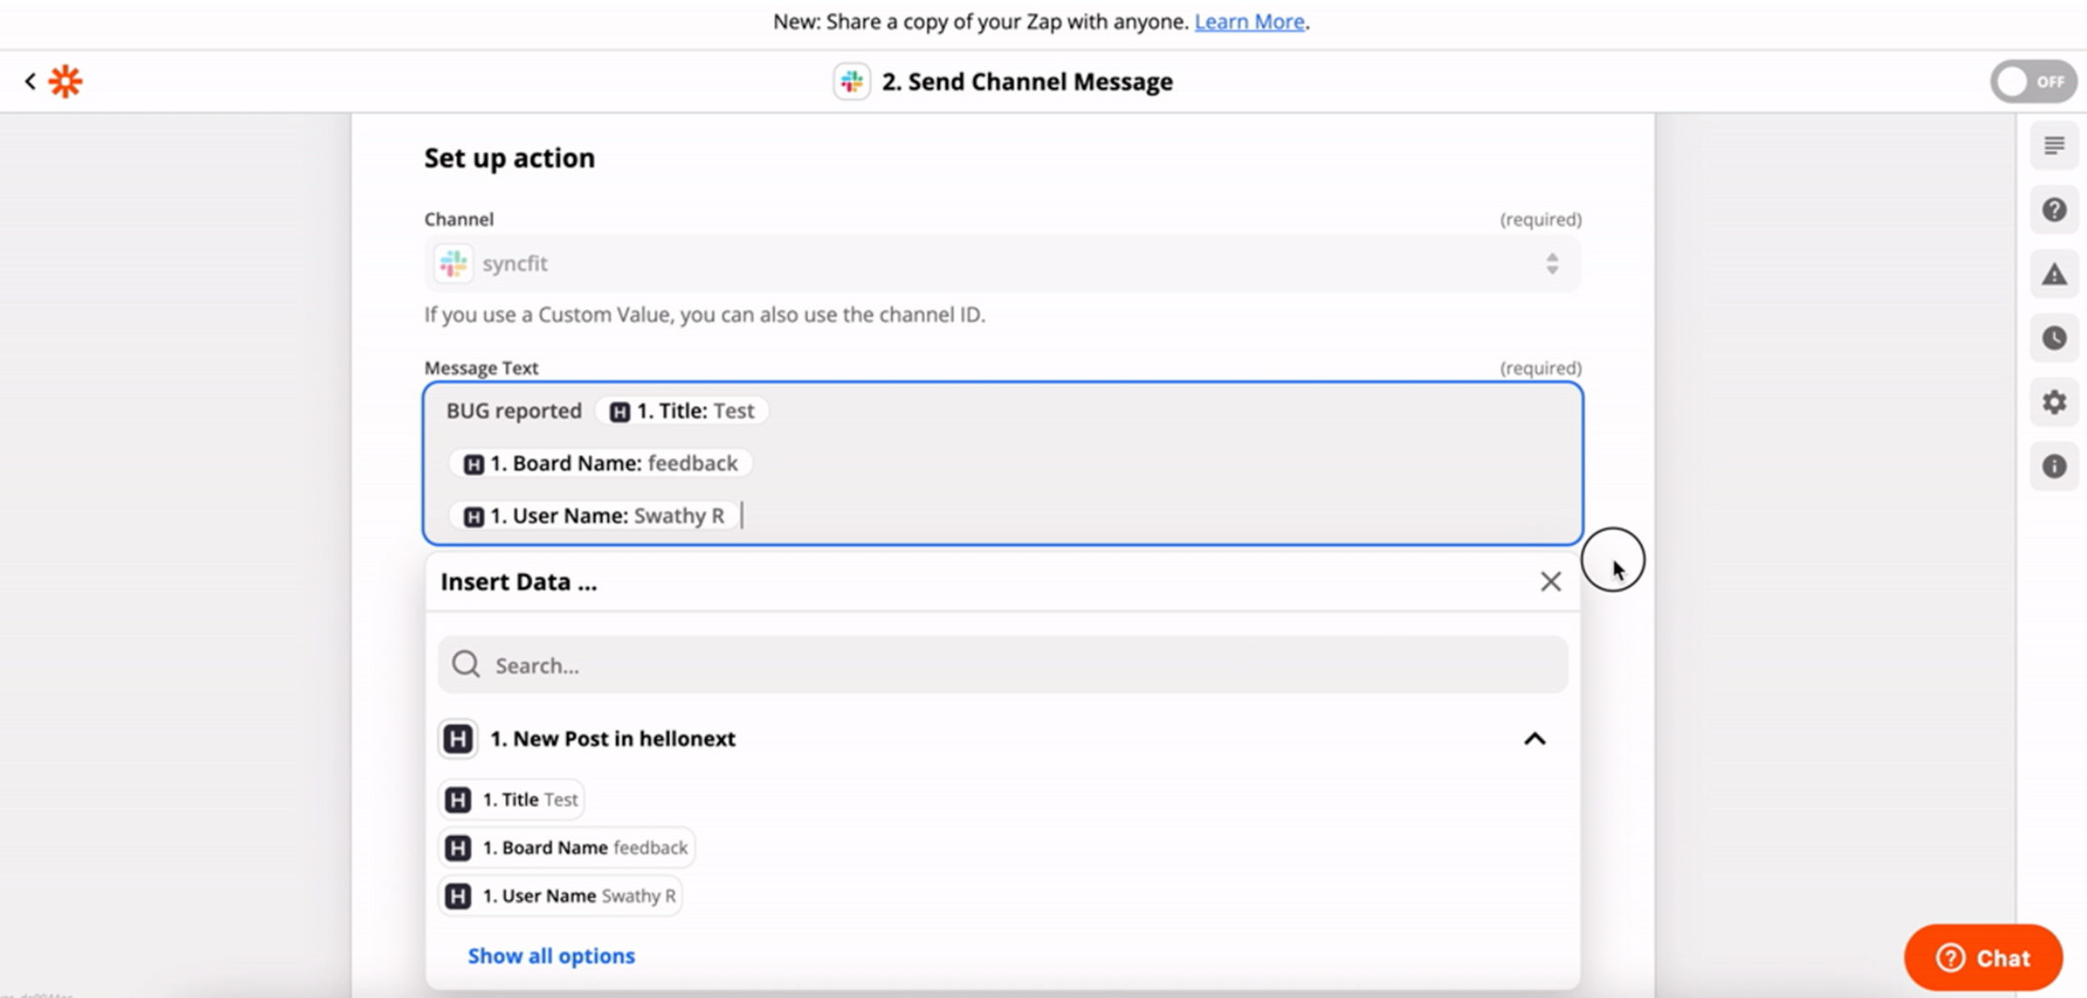2087x998 pixels.
Task: Click the magnifier icon in search box
Action: (466, 664)
